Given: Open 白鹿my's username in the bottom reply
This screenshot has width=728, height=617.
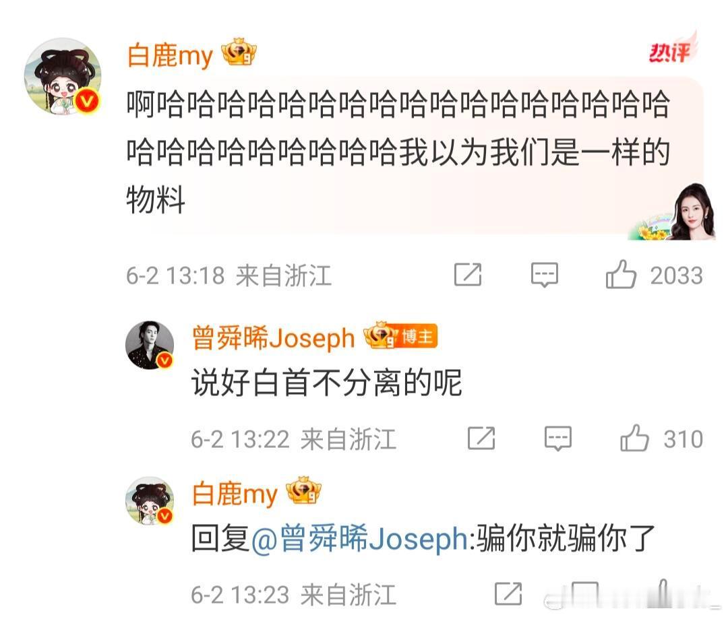Looking at the screenshot, I should click(x=235, y=493).
